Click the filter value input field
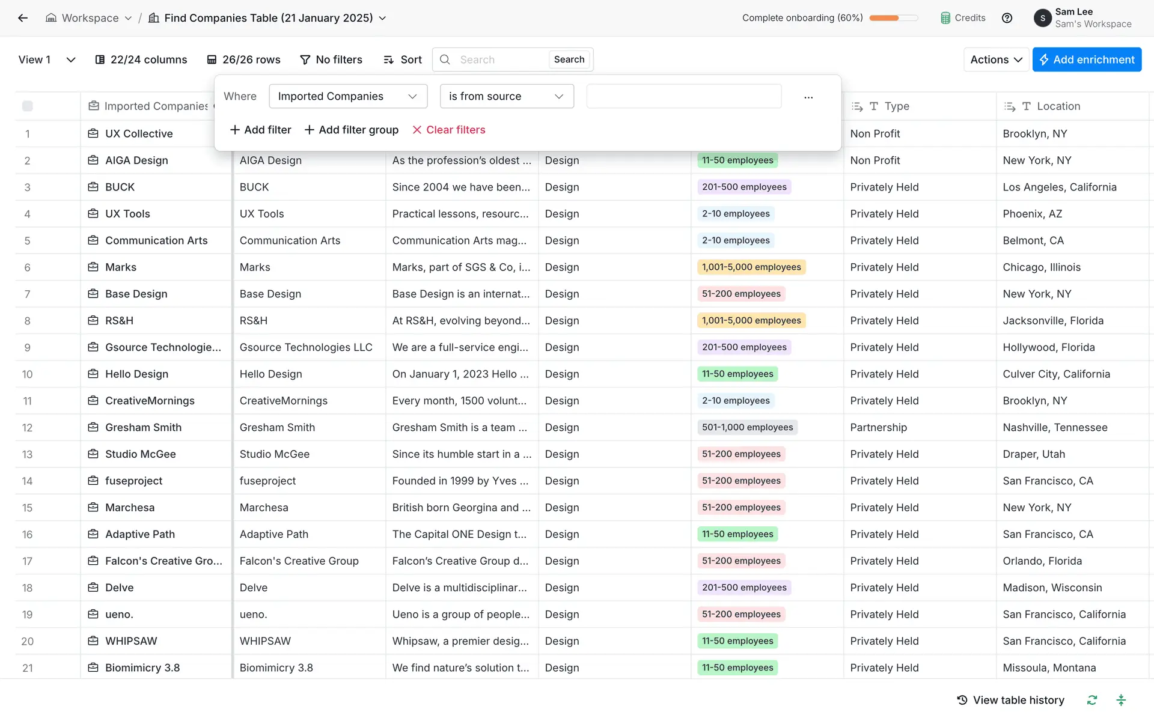Viewport: 1154px width, 721px height. [x=683, y=96]
